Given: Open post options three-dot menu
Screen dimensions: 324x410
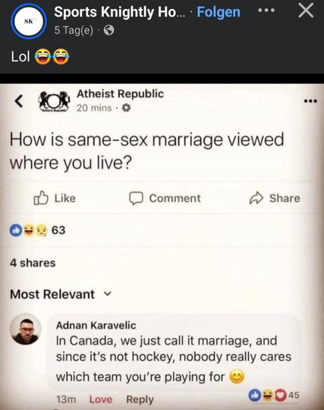Looking at the screenshot, I should 266,11.
